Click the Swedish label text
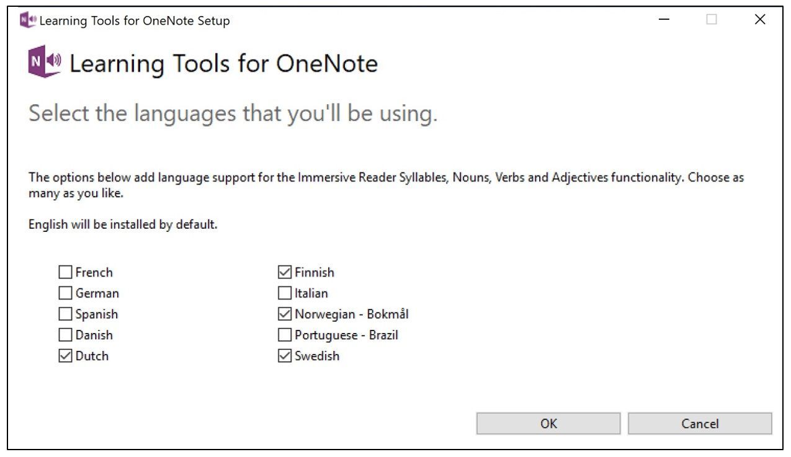The height and width of the screenshot is (457, 791). [318, 356]
